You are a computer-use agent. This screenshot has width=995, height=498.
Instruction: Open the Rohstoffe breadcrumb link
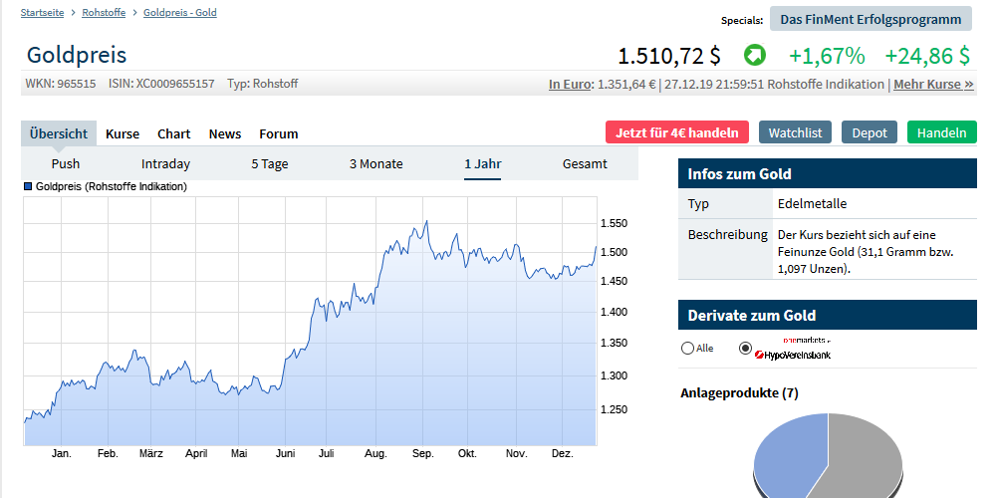pos(104,13)
